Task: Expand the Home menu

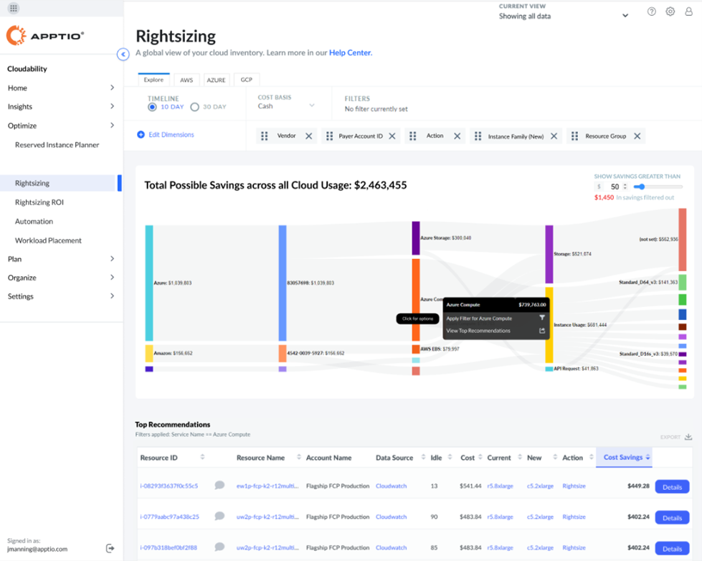Action: point(113,88)
